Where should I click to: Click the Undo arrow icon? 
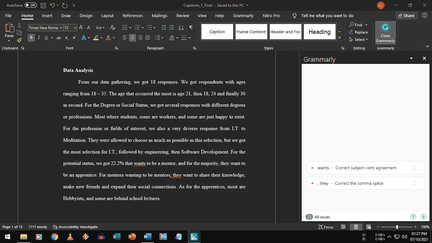52,5
